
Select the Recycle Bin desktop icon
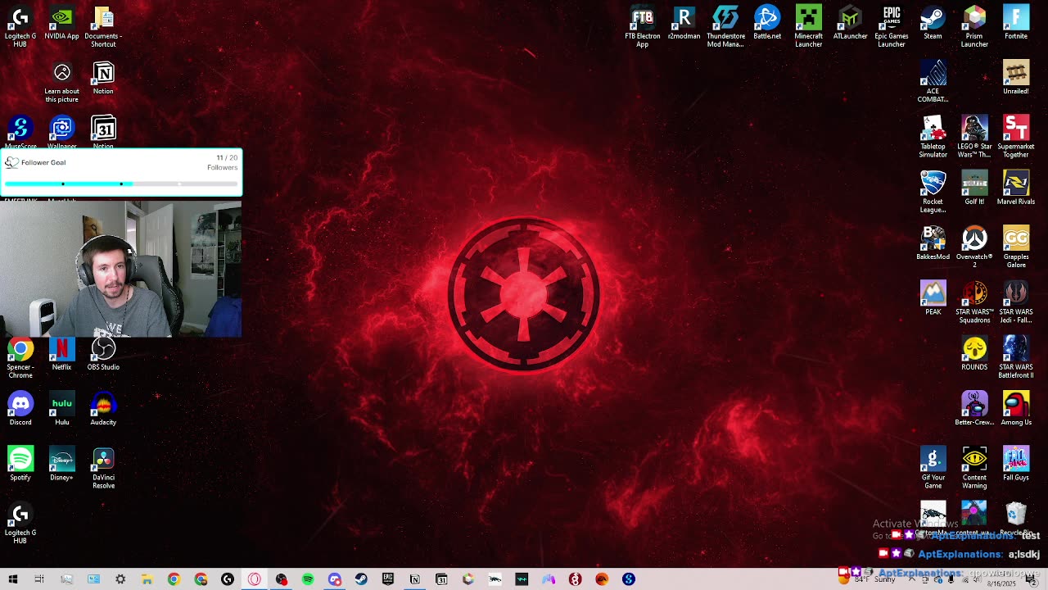[x=1016, y=516]
